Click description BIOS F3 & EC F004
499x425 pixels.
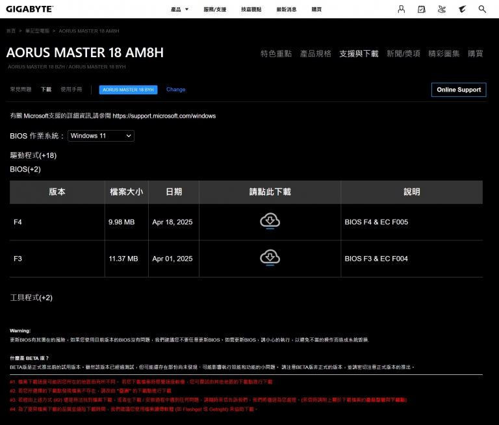tap(376, 259)
